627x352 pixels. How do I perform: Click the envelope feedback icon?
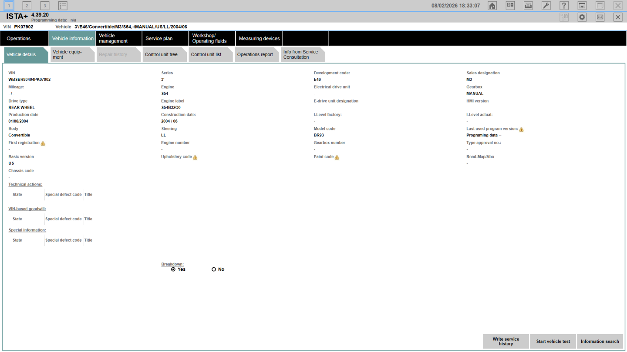(x=600, y=17)
